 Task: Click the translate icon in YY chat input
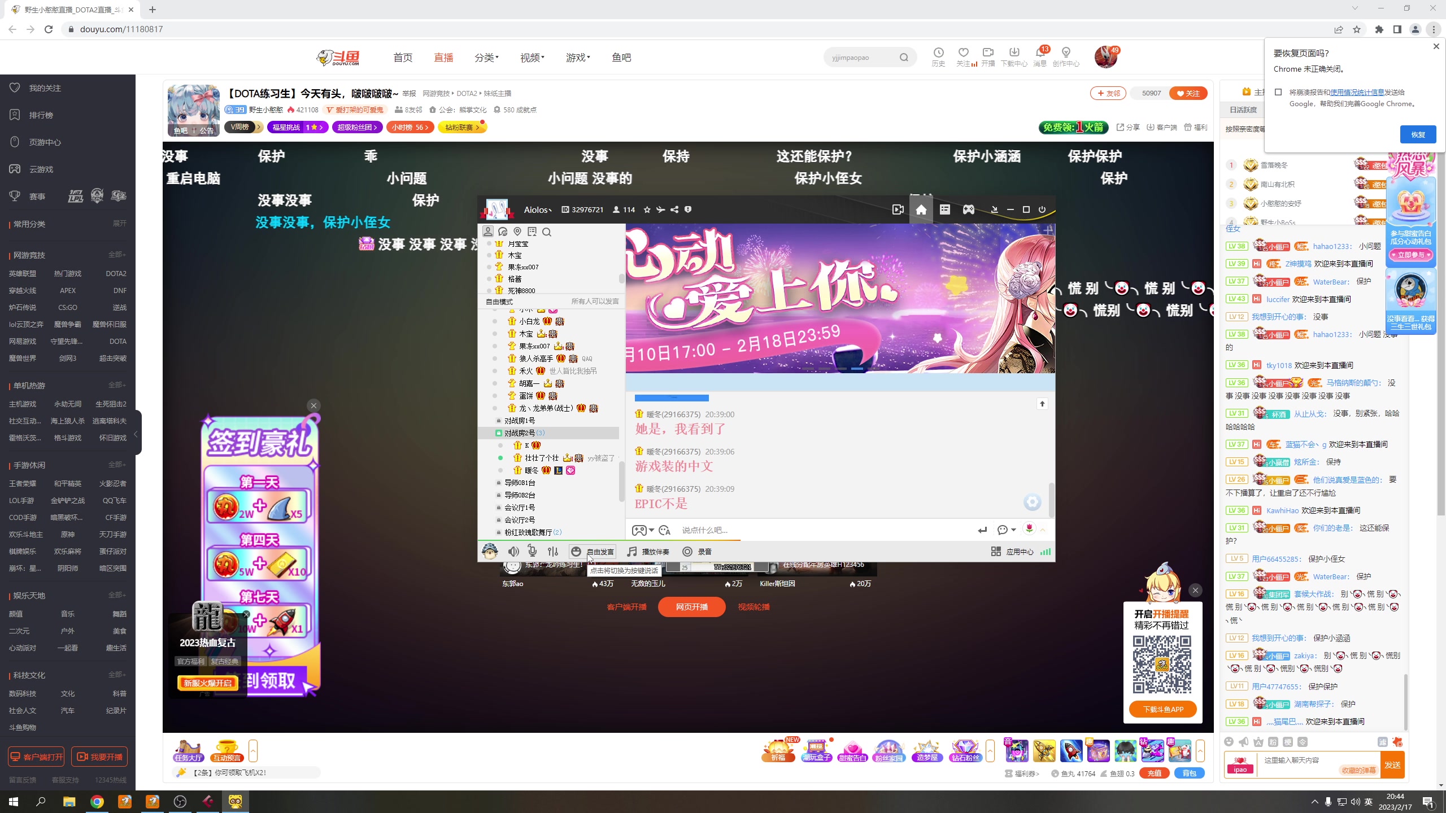[x=664, y=530]
